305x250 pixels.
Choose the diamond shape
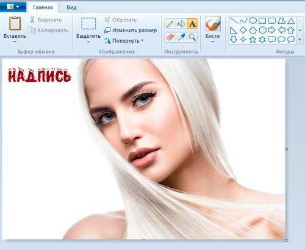[x=243, y=30]
